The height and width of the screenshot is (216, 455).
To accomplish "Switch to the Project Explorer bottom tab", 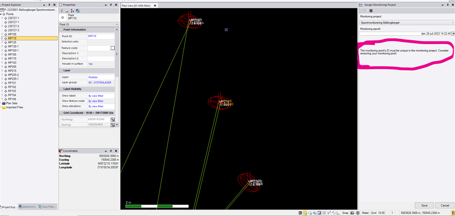I will coord(8,207).
